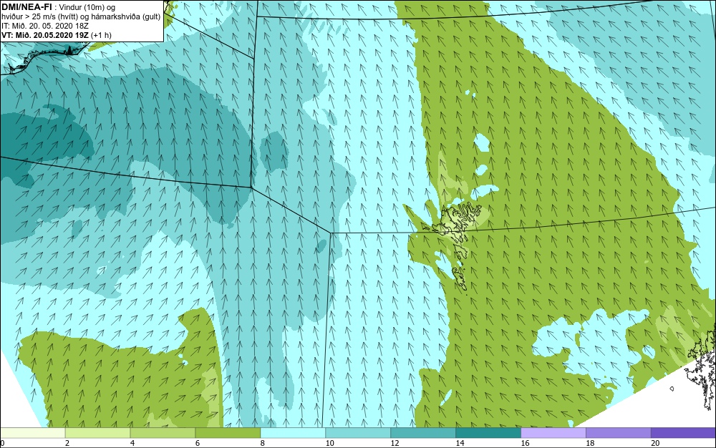
Task: Select the "12" scale label
Action: click(x=395, y=443)
